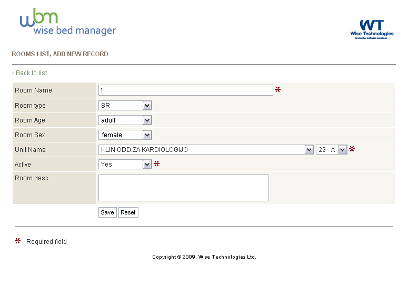Click the required asterisk beside Room Name
408x287 pixels.
277,89
